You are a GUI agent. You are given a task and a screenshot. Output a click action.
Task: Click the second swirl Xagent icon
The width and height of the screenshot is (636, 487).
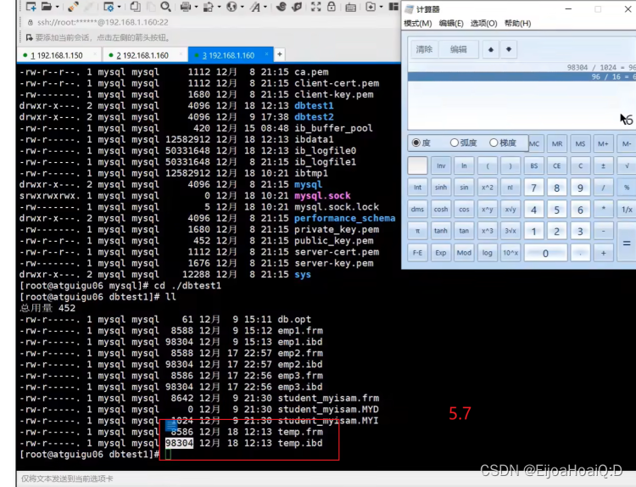[x=298, y=7]
